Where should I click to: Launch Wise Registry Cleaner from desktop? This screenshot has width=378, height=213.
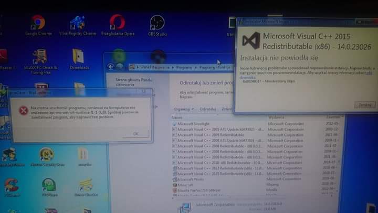78,24
